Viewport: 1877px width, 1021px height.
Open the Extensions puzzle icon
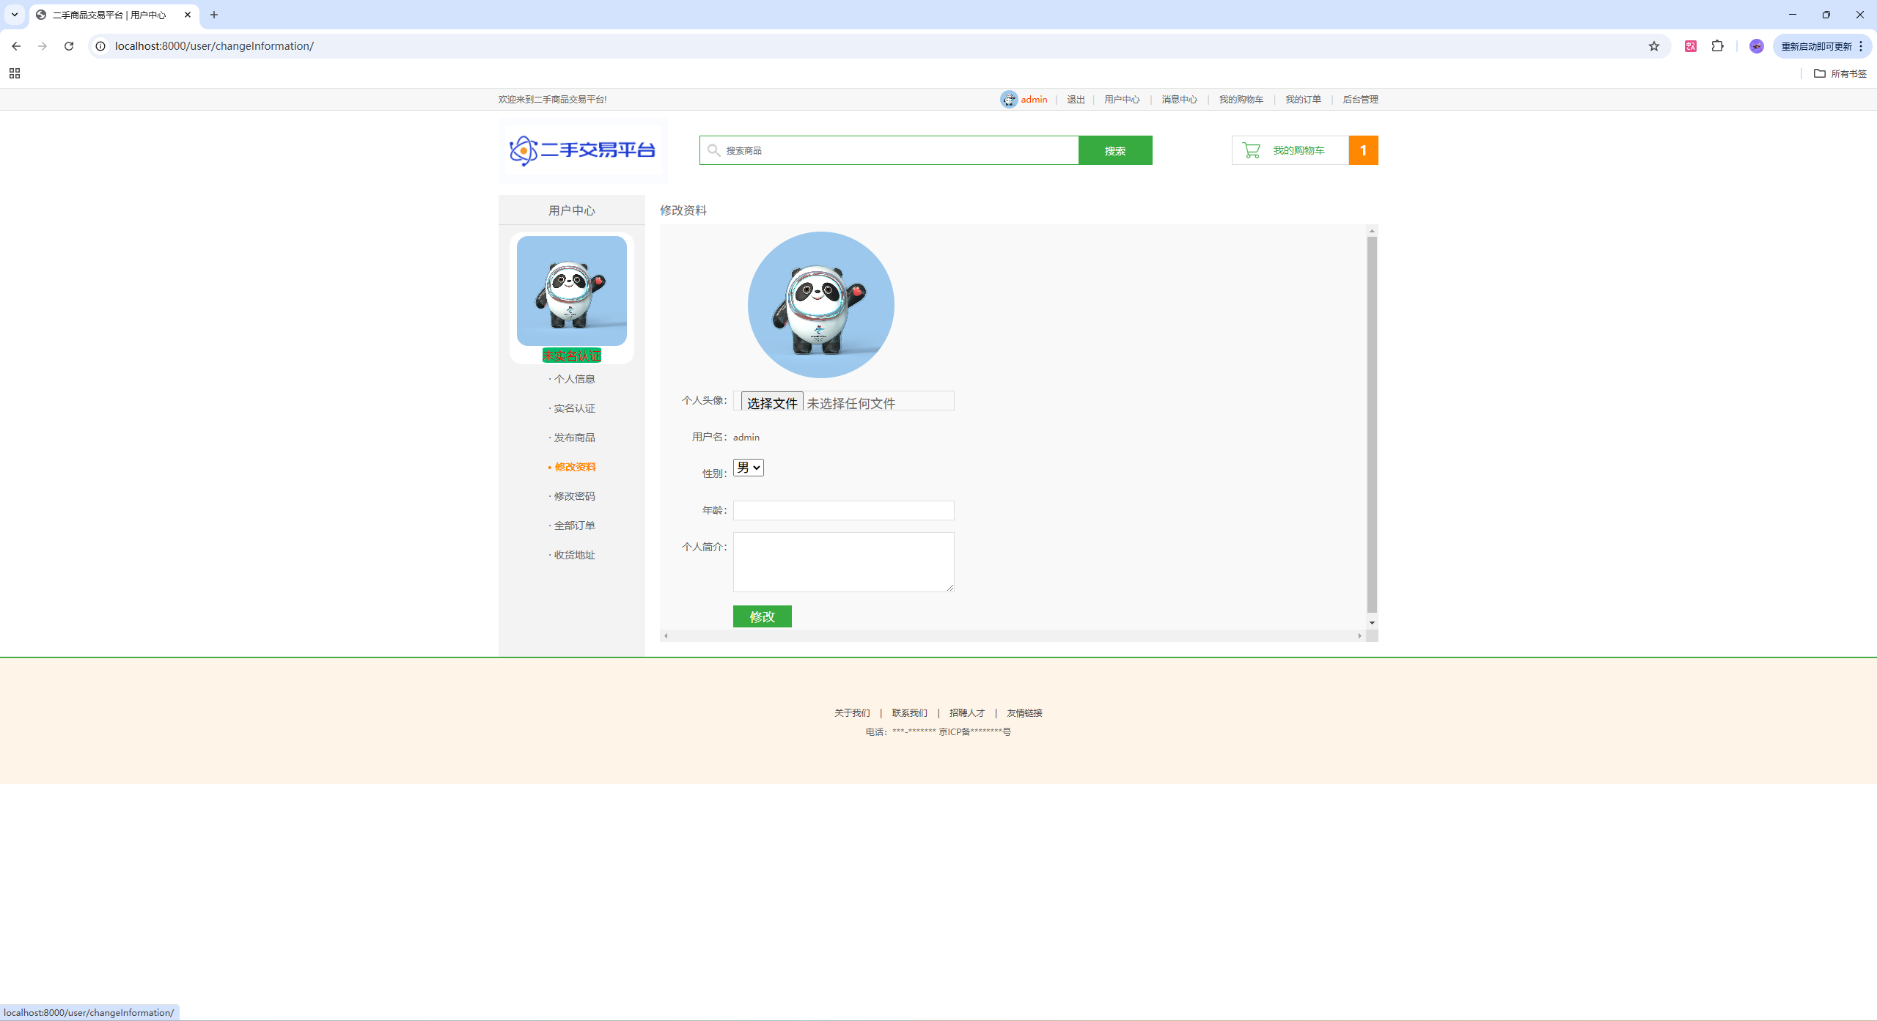(1718, 46)
